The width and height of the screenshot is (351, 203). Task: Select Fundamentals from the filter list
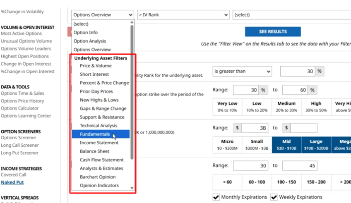pyautogui.click(x=95, y=134)
